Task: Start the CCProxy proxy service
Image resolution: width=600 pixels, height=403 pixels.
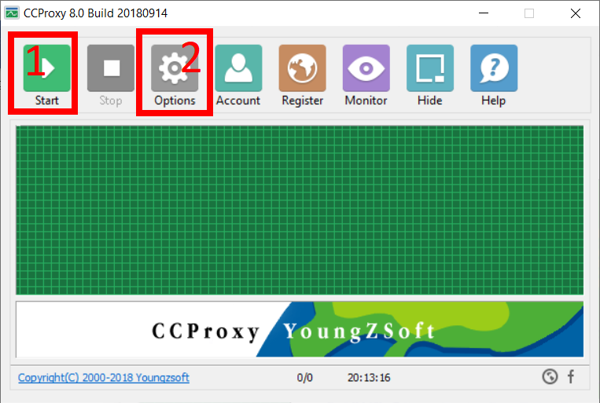Action: tap(46, 75)
